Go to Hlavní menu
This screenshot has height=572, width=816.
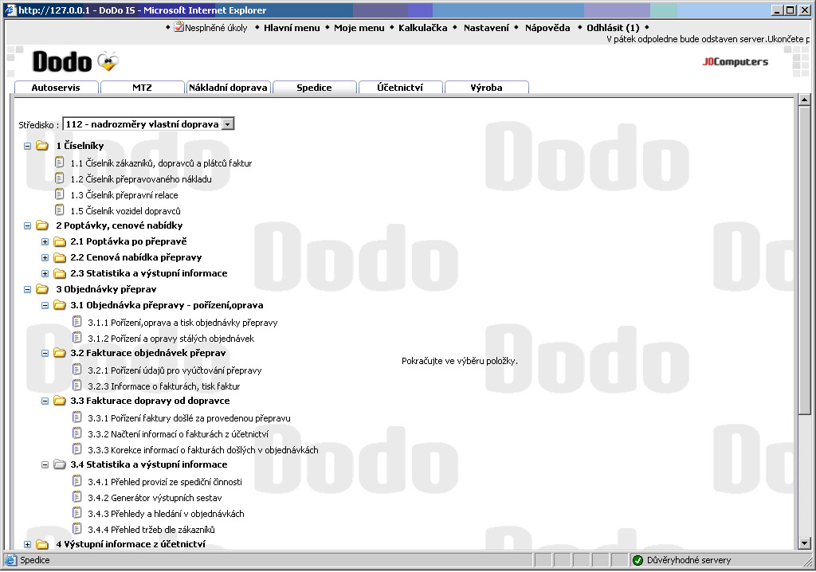click(x=292, y=28)
